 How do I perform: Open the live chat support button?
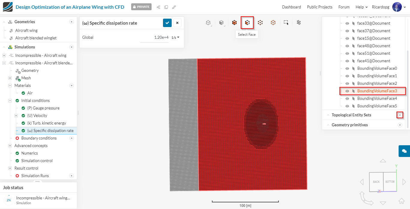(x=404, y=151)
